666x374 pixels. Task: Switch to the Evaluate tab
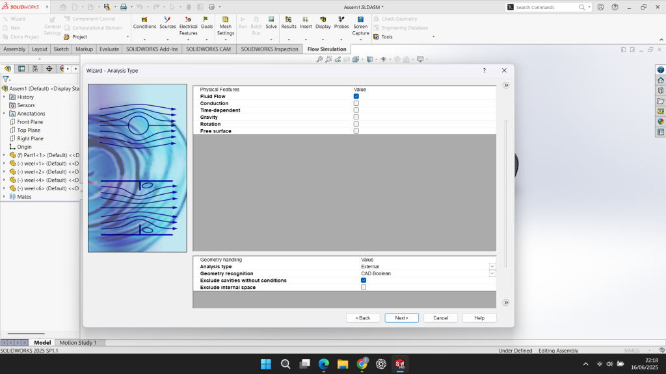pos(109,49)
